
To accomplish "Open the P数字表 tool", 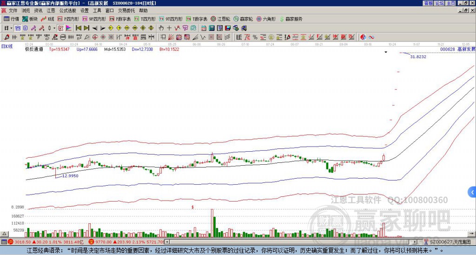I will click(x=120, y=19).
